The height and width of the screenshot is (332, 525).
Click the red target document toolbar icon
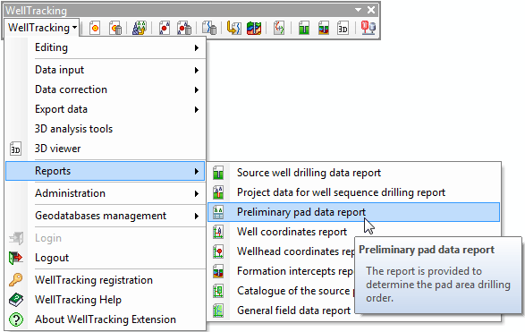pyautogui.click(x=95, y=28)
